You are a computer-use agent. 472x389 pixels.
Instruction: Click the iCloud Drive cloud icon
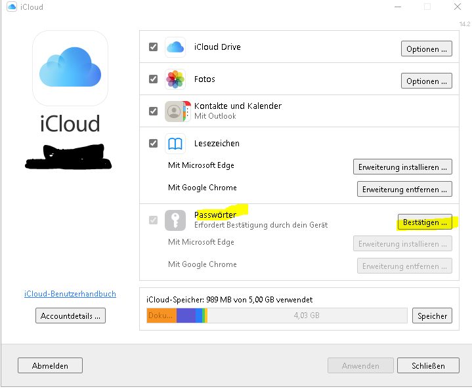(x=175, y=47)
